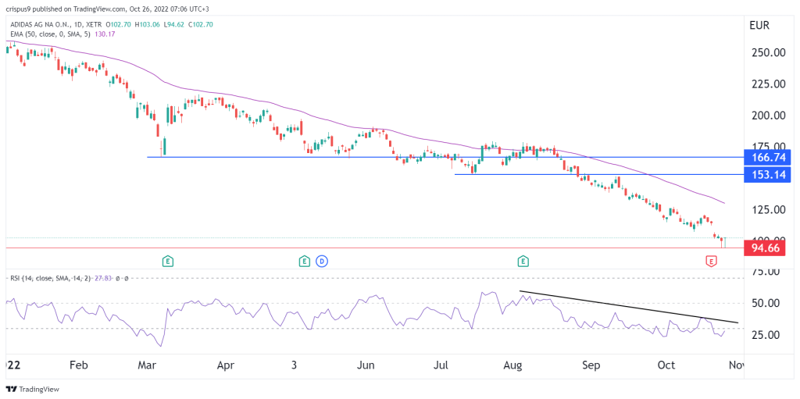
Task: Click the green earnings marker in August
Action: click(x=522, y=262)
